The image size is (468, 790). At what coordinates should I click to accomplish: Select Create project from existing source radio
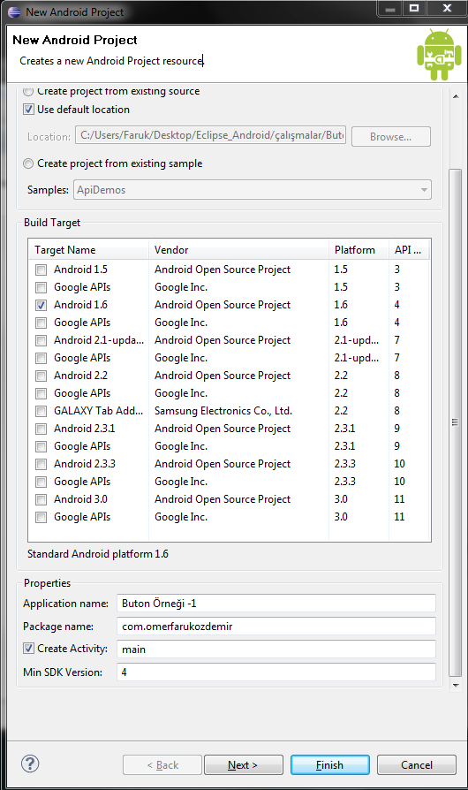(x=28, y=91)
